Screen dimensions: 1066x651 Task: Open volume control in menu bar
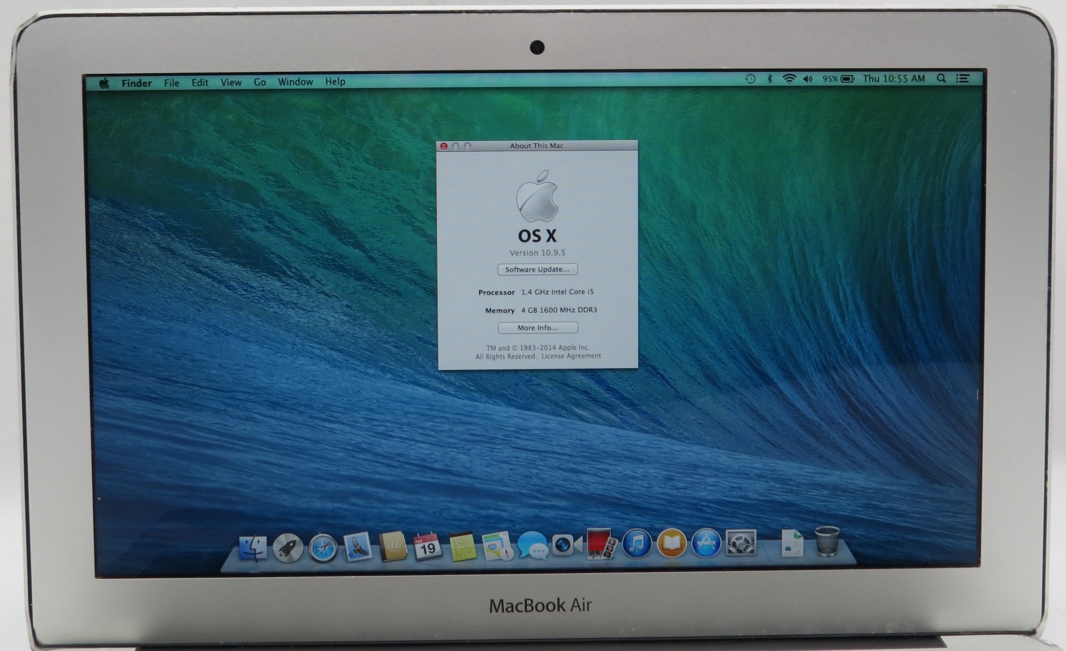click(x=808, y=79)
